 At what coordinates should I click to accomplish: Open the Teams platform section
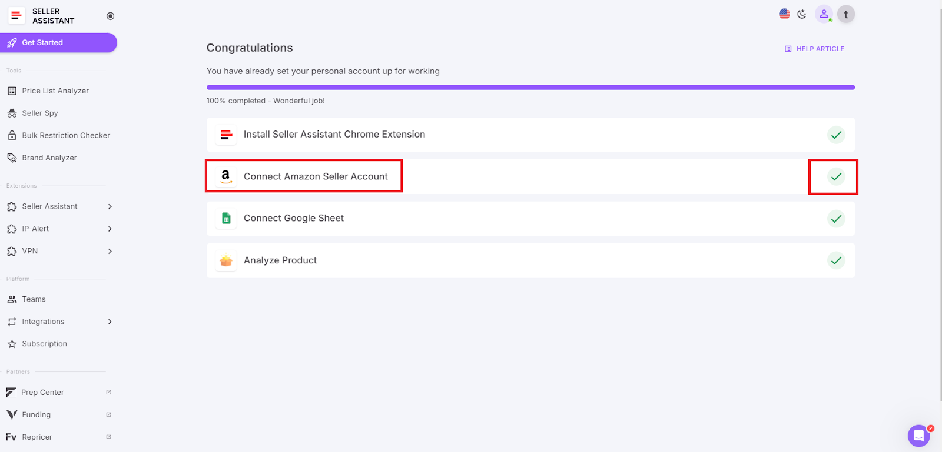(x=33, y=299)
